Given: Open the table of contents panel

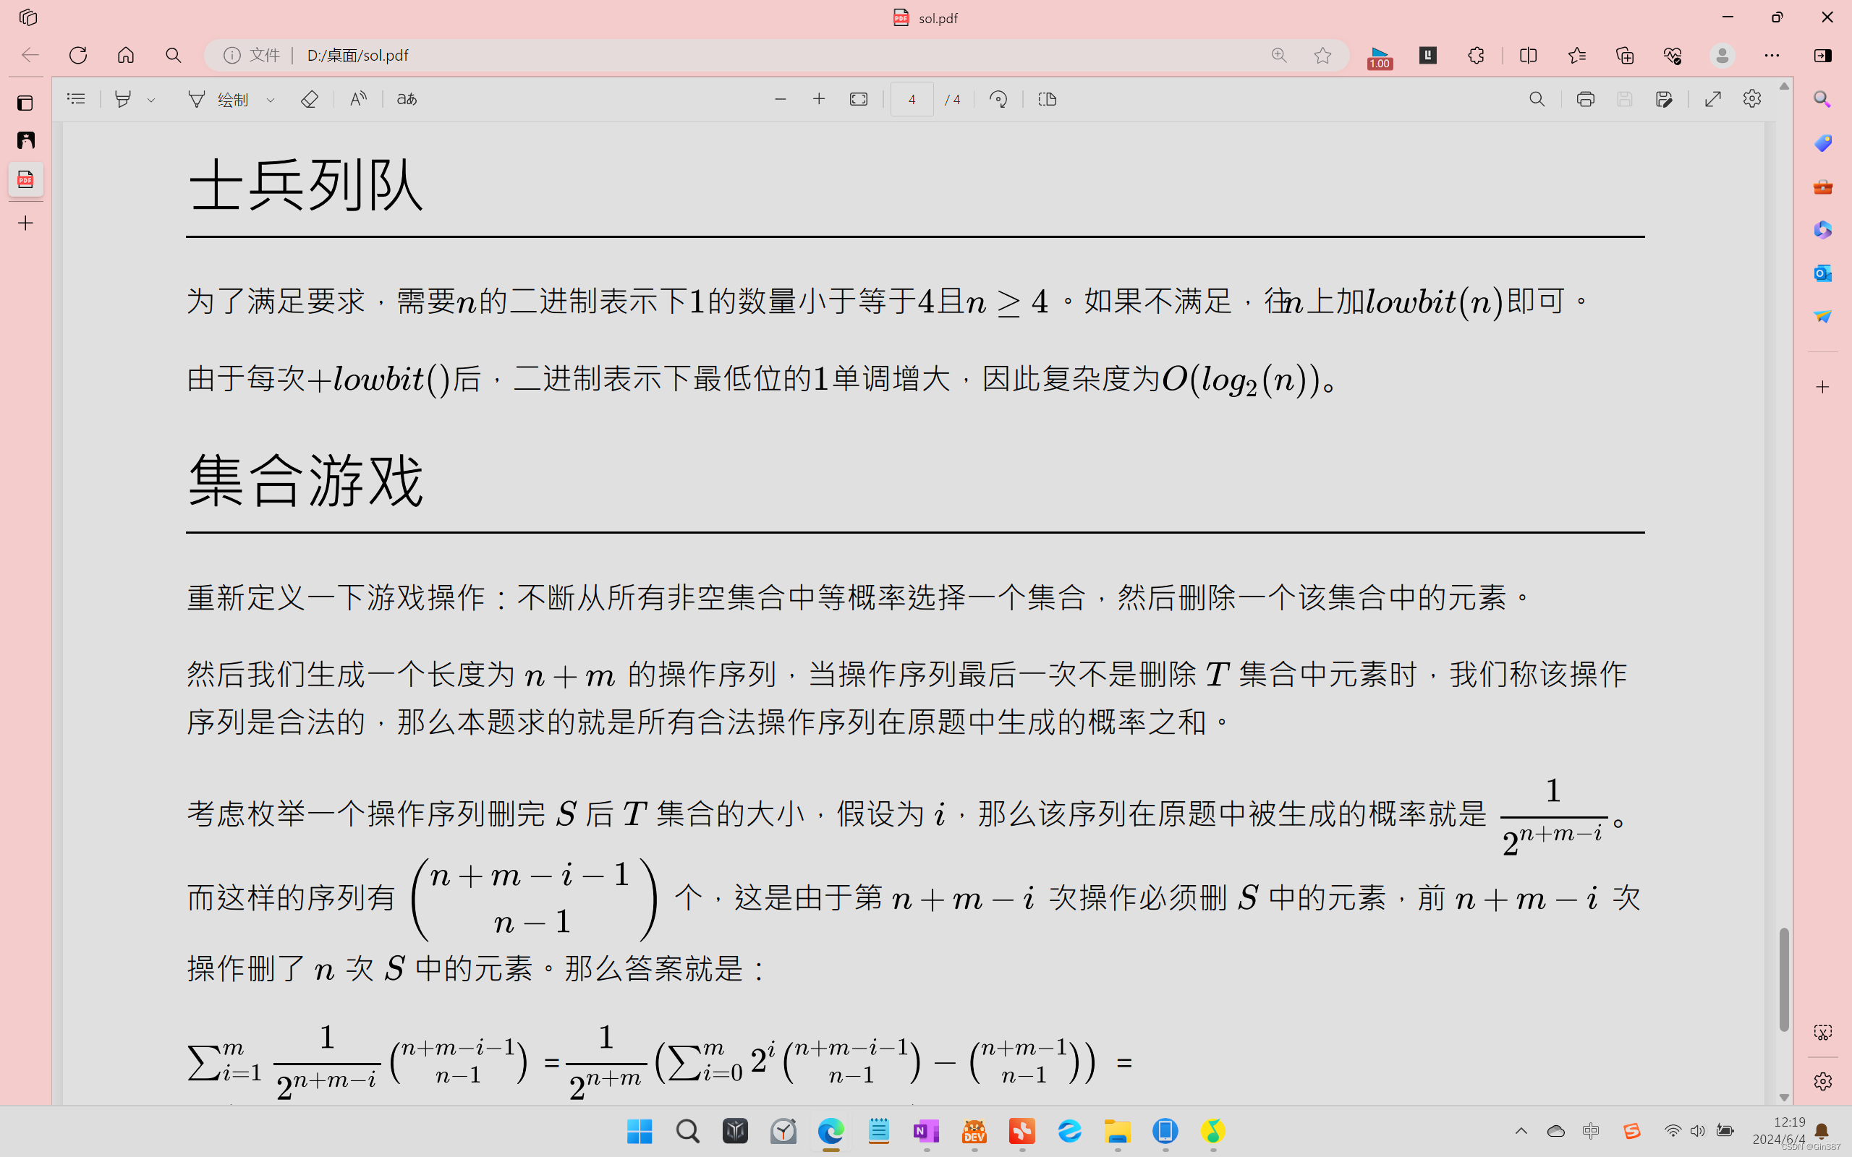Looking at the screenshot, I should (x=76, y=99).
